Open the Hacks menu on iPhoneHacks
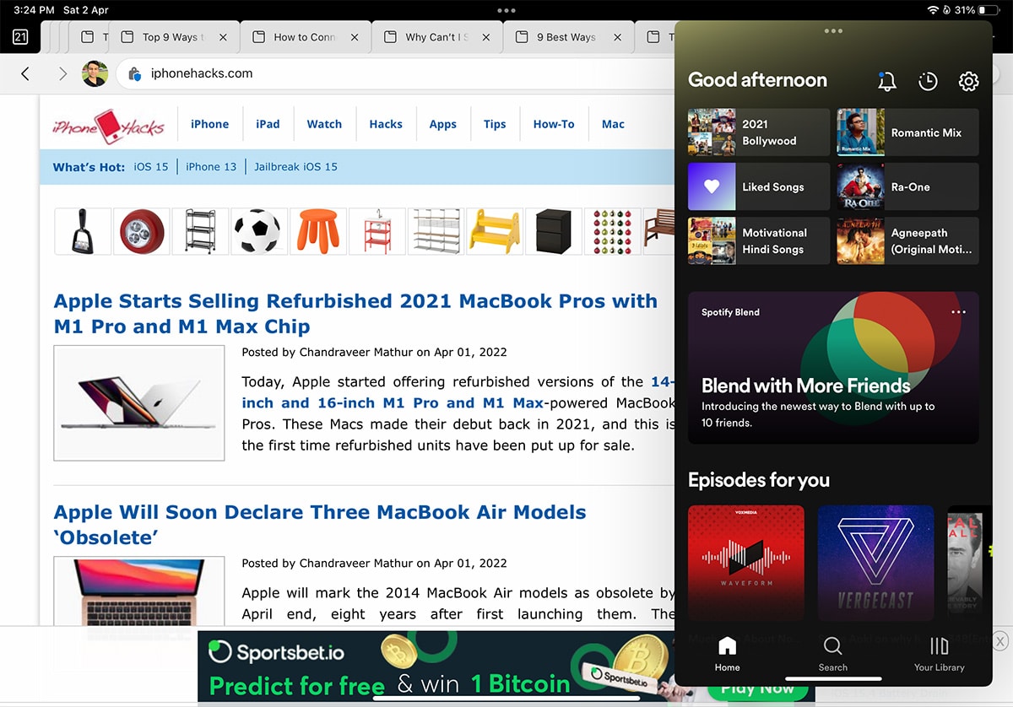 pyautogui.click(x=386, y=124)
